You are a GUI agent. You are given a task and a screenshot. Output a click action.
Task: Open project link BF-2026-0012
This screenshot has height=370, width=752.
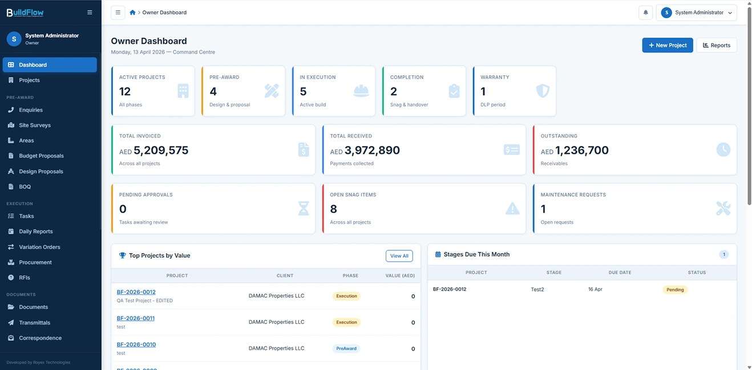pyautogui.click(x=136, y=292)
